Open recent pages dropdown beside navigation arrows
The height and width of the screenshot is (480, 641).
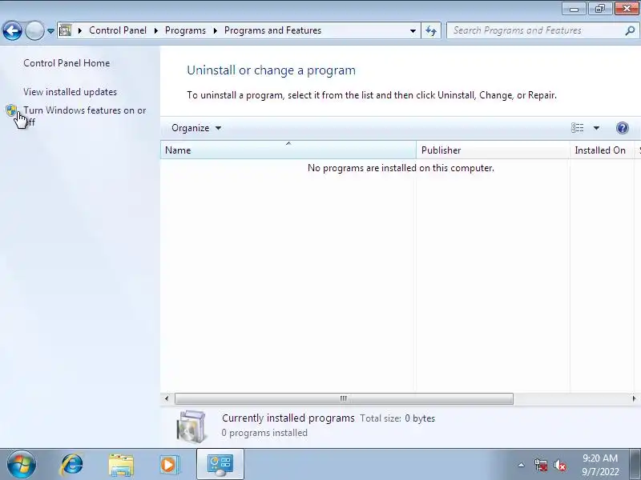click(50, 31)
